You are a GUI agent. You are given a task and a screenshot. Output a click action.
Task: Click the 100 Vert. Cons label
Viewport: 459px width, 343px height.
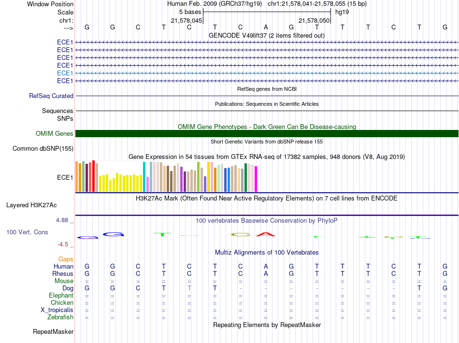coord(27,232)
